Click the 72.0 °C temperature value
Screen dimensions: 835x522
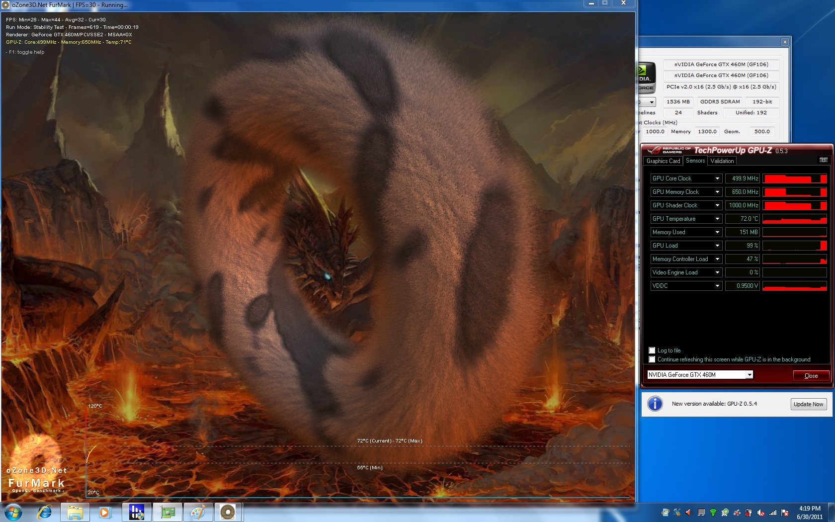[x=743, y=218]
